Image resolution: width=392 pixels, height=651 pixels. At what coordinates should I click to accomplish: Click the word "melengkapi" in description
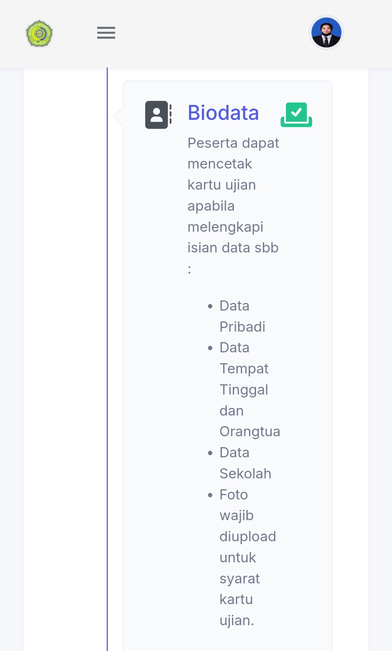[x=225, y=227]
